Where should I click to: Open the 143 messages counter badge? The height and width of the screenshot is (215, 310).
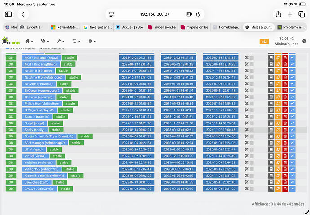[x=264, y=41]
